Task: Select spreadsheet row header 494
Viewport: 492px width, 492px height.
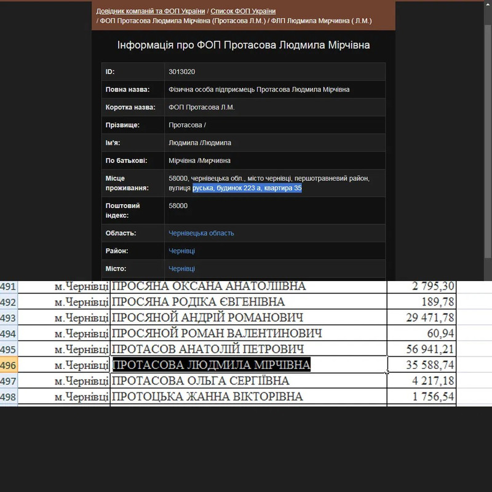Action: (9, 333)
